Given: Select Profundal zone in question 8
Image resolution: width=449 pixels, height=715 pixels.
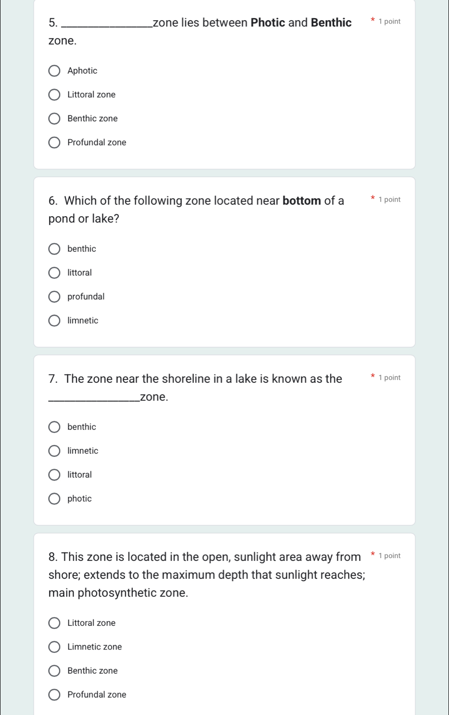Looking at the screenshot, I should [x=54, y=695].
